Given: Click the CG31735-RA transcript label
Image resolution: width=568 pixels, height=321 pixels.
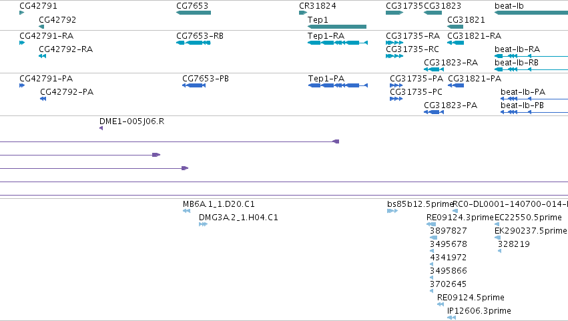Looking at the screenshot, I should point(412,36).
